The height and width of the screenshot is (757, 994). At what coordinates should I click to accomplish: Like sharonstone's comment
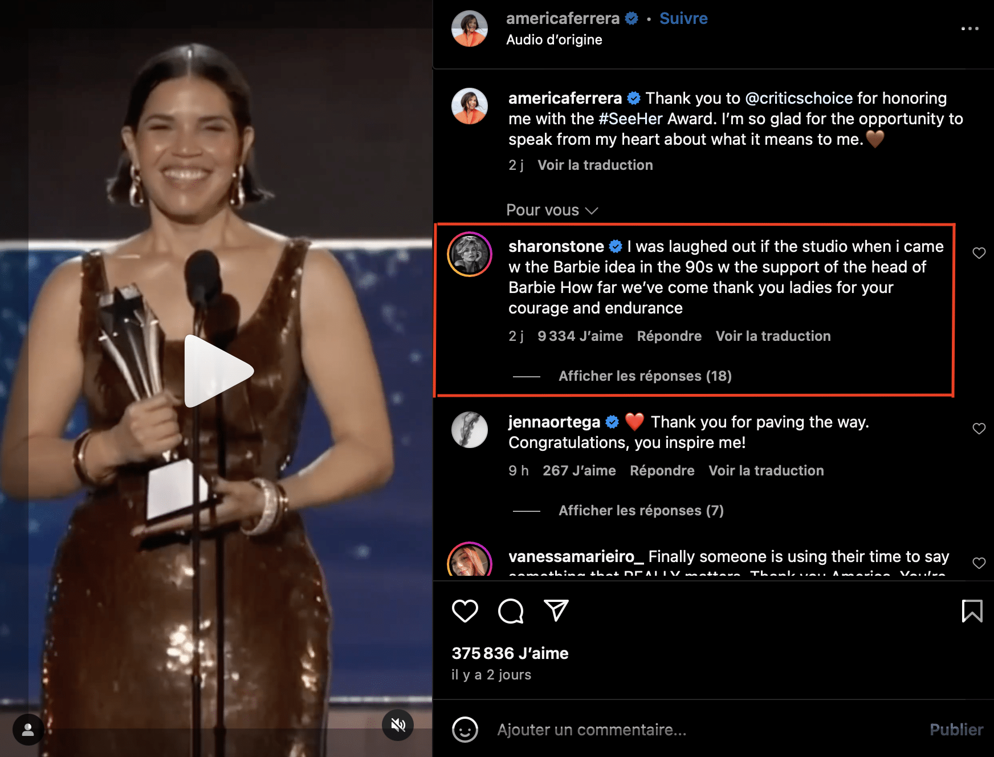coord(979,253)
